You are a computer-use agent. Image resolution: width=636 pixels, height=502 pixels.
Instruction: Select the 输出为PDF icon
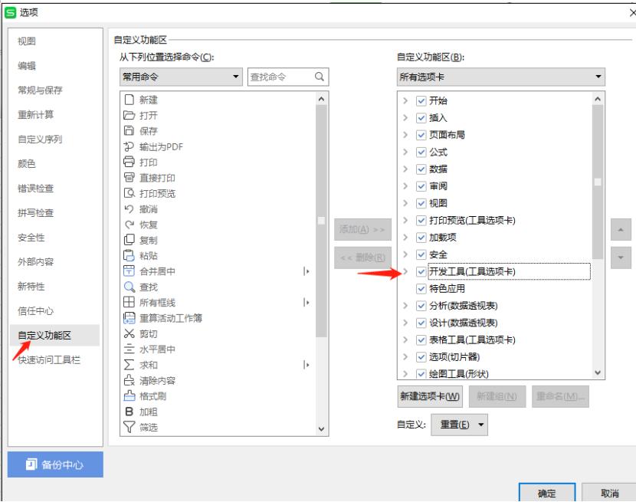(x=129, y=146)
